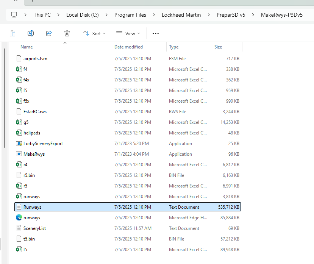The width and height of the screenshot is (314, 264).
Task: Expand chevron after Lockheed Martin breadcrumb
Action: [209, 15]
